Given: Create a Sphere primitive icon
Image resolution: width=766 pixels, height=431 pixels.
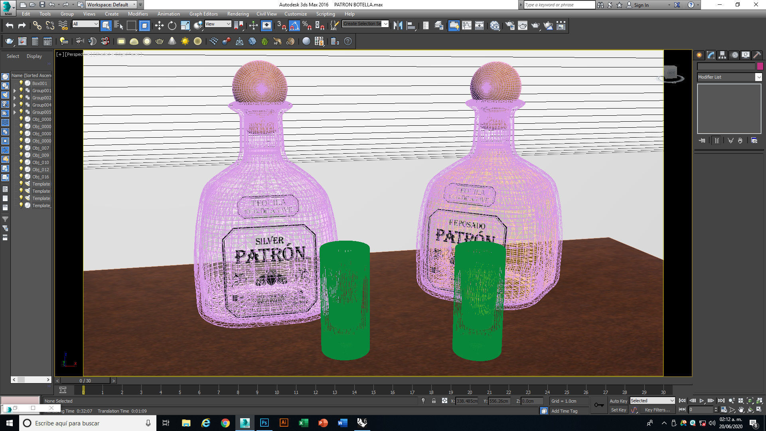Looking at the screenshot, I should (147, 42).
